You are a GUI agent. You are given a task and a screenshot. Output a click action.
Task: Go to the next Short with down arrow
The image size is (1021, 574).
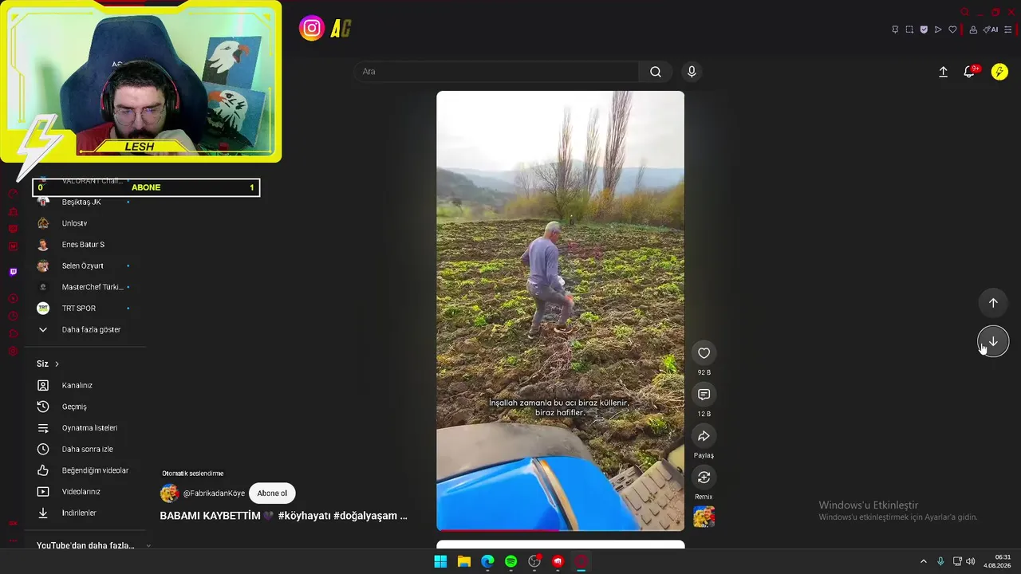point(993,341)
